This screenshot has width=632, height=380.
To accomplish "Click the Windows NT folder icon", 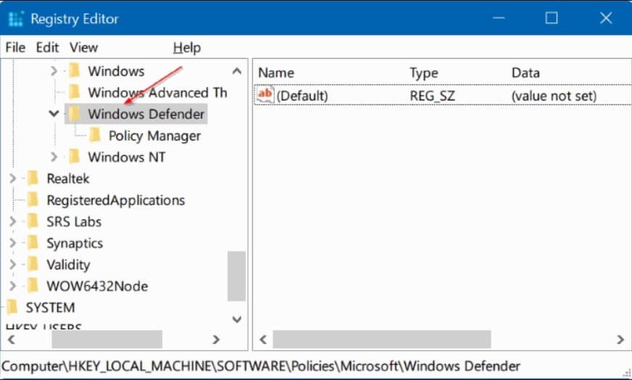I will [x=74, y=157].
